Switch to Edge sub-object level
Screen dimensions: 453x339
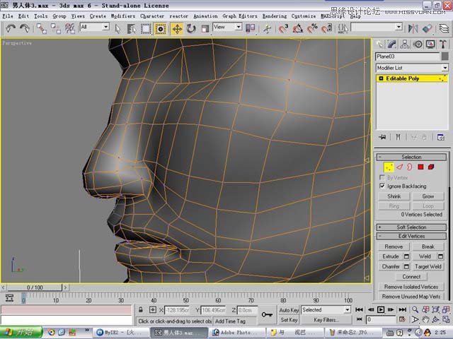pyautogui.click(x=399, y=167)
